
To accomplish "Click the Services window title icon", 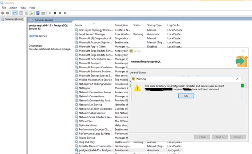I will 2,3.
